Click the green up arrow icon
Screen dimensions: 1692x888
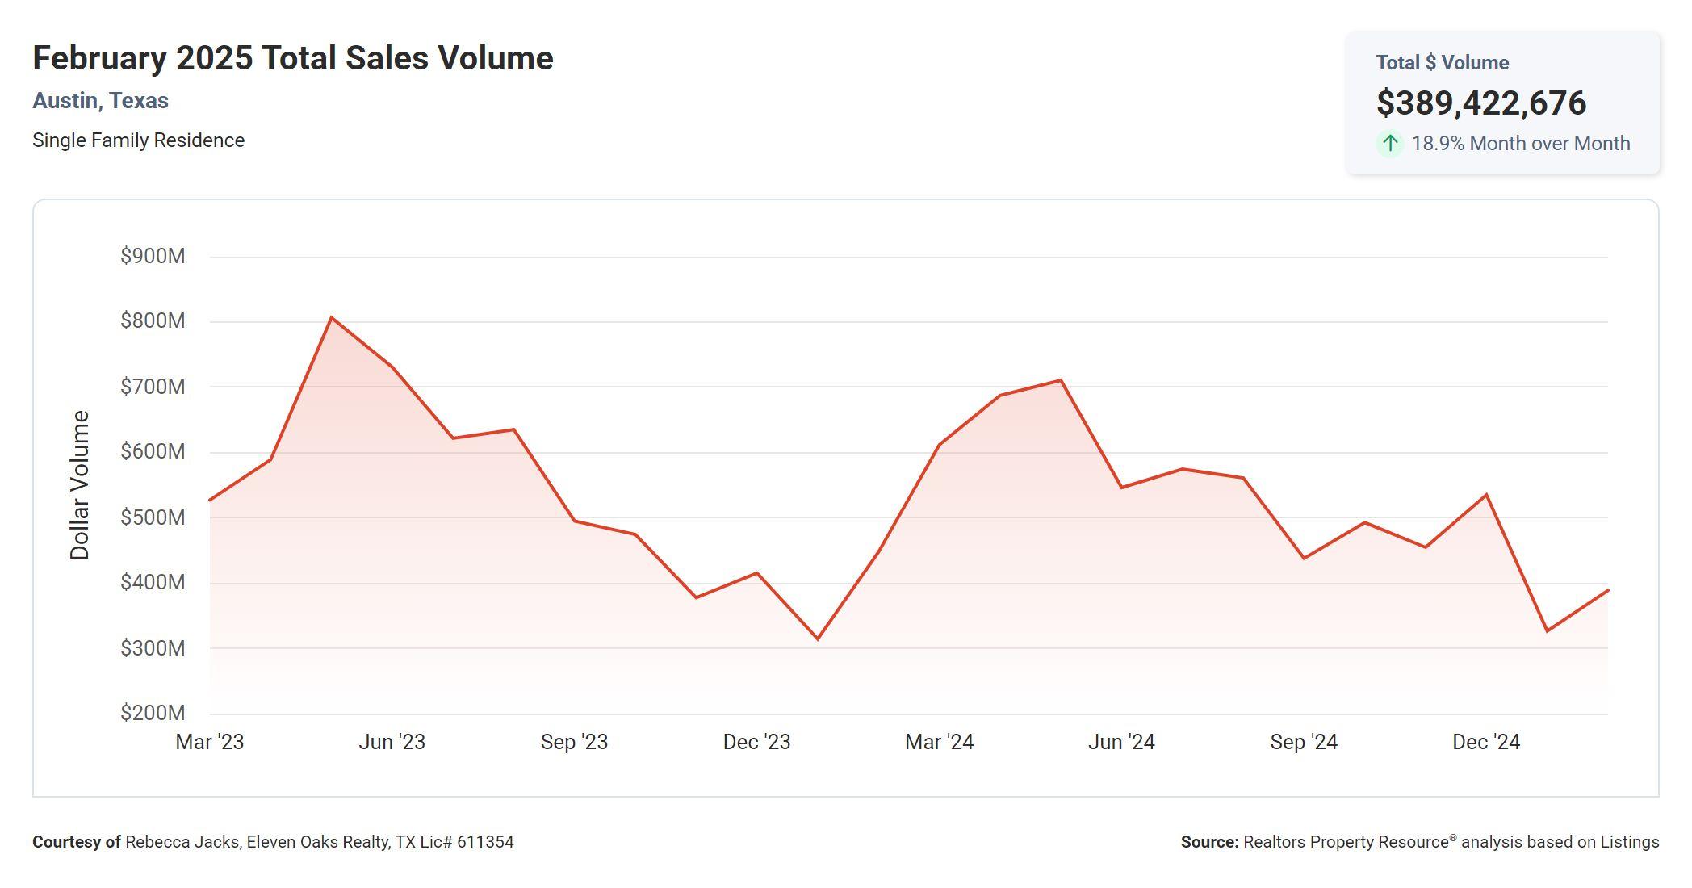1389,144
